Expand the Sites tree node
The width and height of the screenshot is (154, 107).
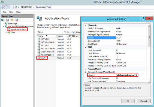coord(6,33)
